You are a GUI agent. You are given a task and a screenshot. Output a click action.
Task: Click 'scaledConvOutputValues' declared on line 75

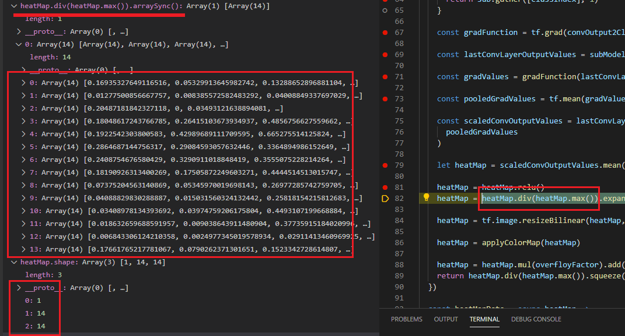[x=514, y=121]
